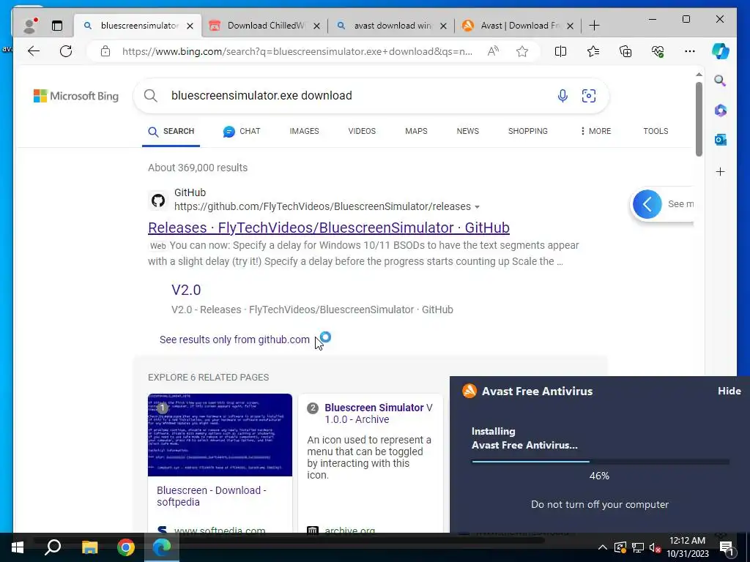Close the avast download search tab
This screenshot has height=562, width=750.
(x=443, y=26)
